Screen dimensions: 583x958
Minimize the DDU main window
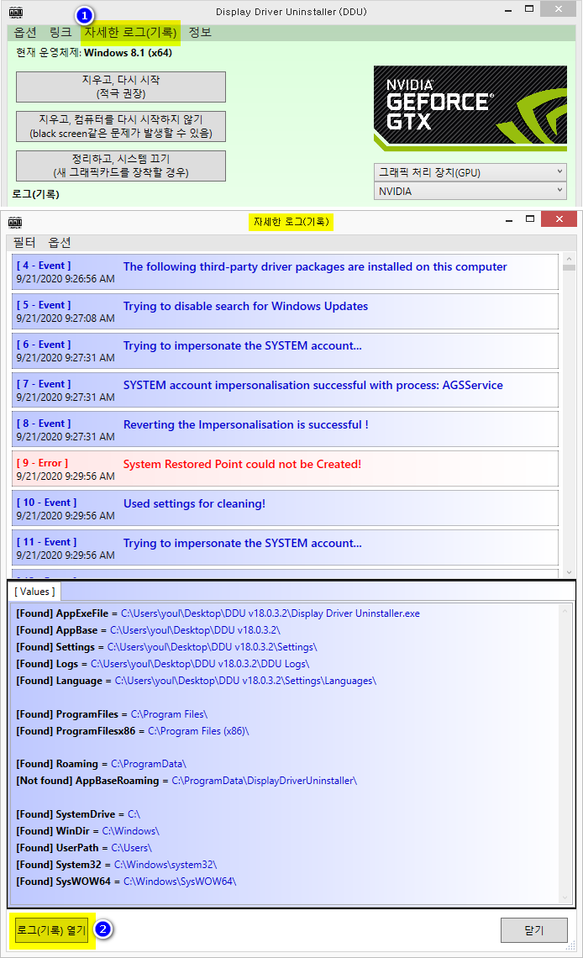click(x=508, y=10)
